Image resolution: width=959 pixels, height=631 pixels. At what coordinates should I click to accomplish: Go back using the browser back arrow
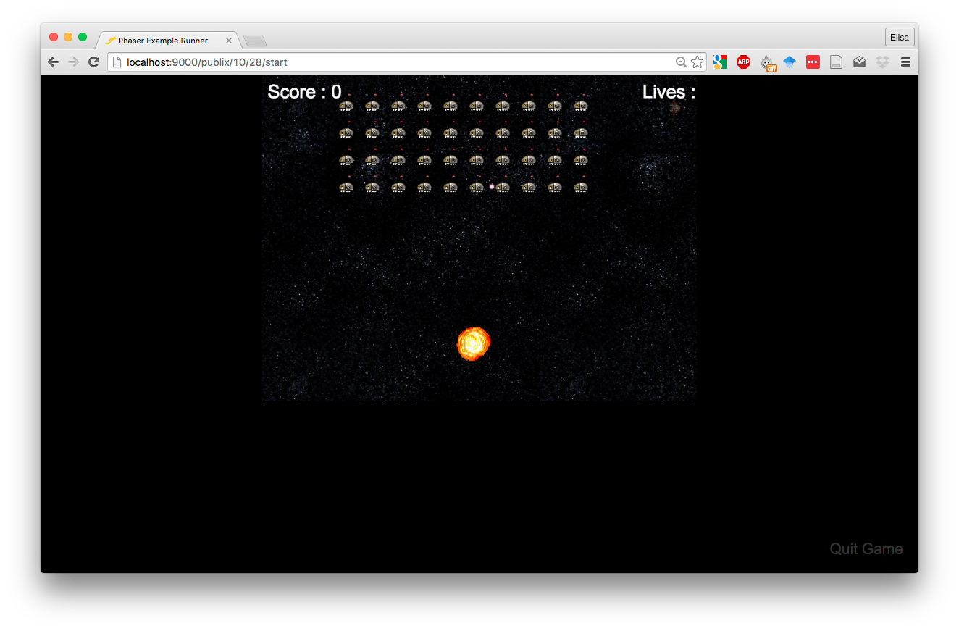[x=53, y=62]
